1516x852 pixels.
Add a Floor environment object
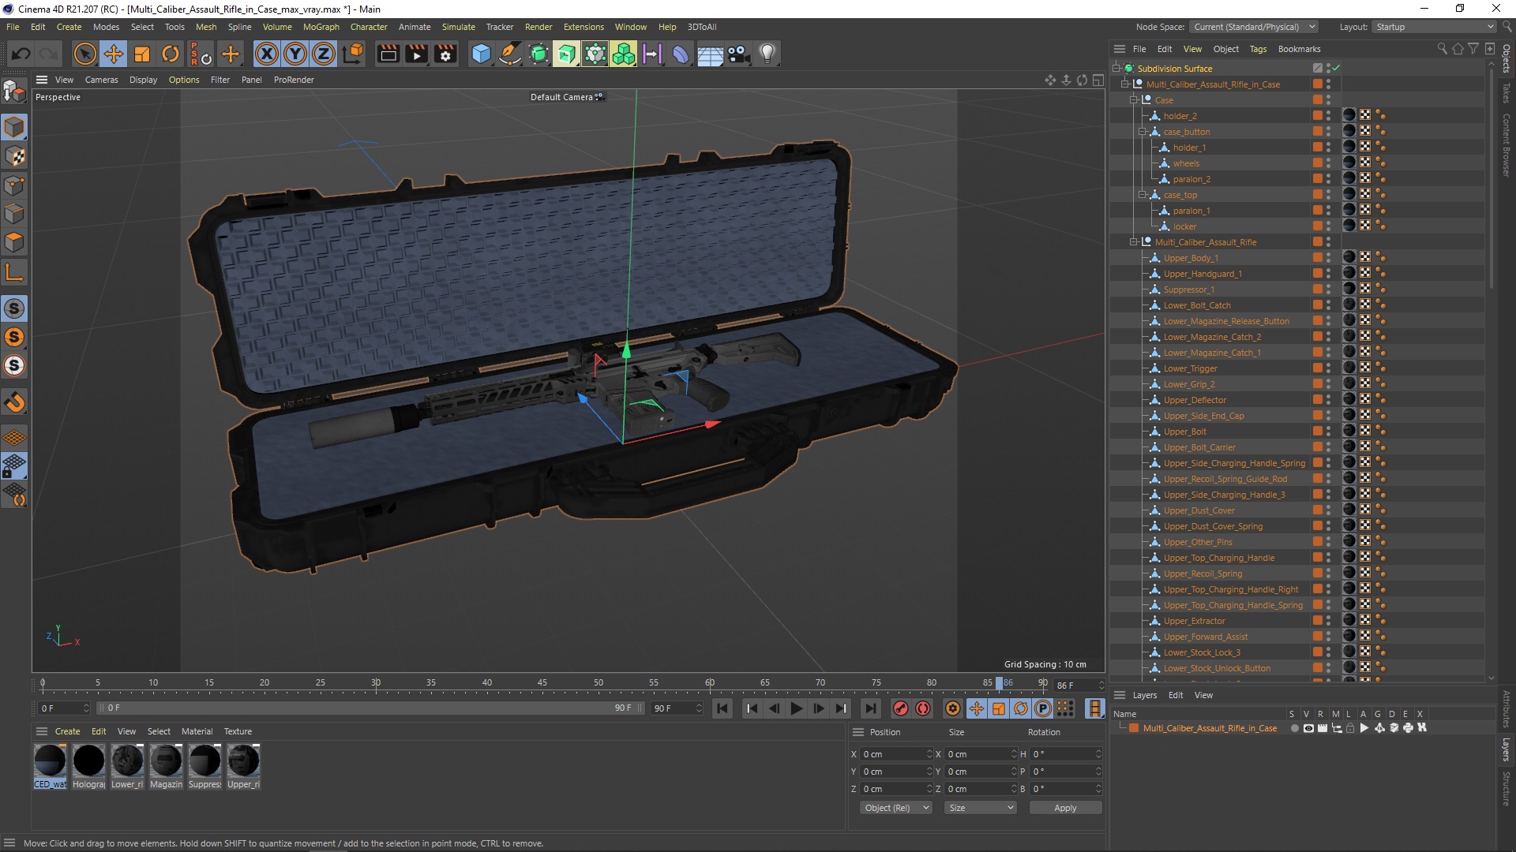pos(710,54)
